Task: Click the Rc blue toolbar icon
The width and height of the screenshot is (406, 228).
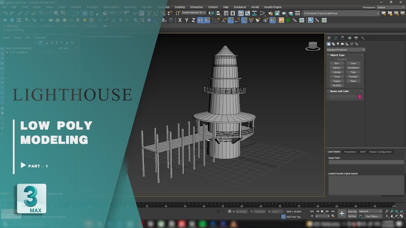Action: [x=311, y=20]
